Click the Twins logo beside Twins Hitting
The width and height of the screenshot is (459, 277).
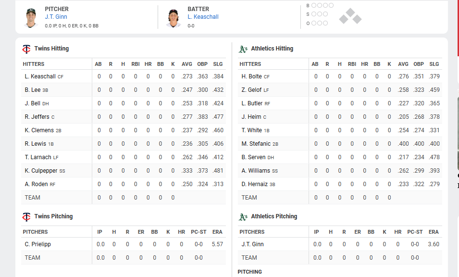[26, 49]
